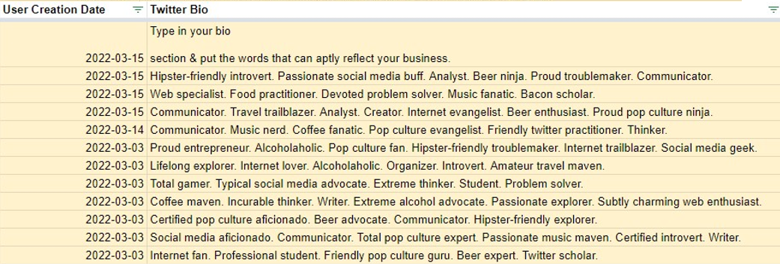
Task: Select the bio starting 'Certified pop culture aficionado'
Action: pyautogui.click(x=463, y=220)
